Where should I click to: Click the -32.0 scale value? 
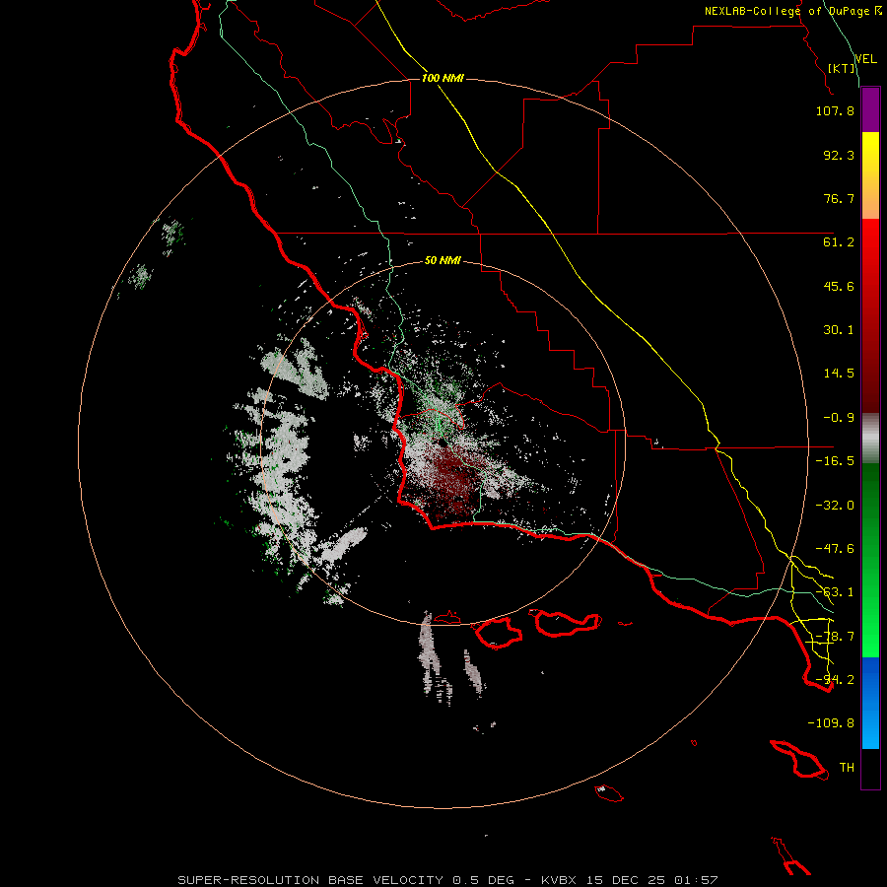coord(835,506)
